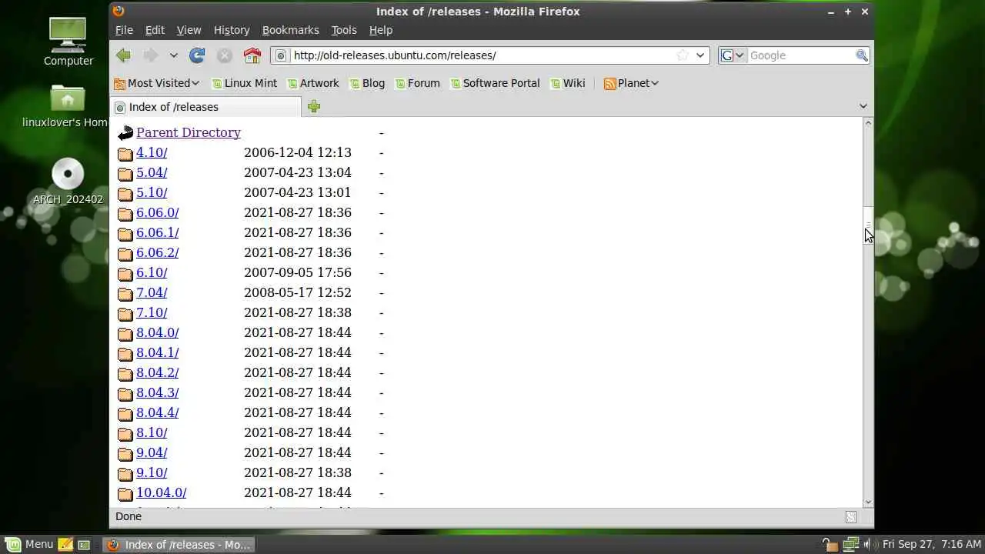Open the URL bar history dropdown
This screenshot has width=985, height=554.
click(x=700, y=55)
